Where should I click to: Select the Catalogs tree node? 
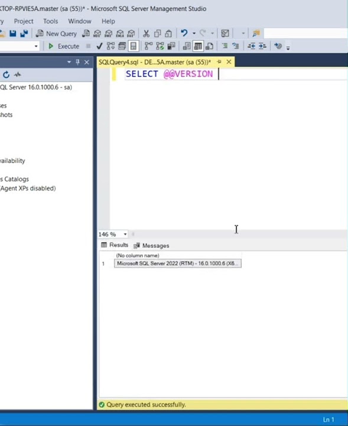[x=14, y=179]
